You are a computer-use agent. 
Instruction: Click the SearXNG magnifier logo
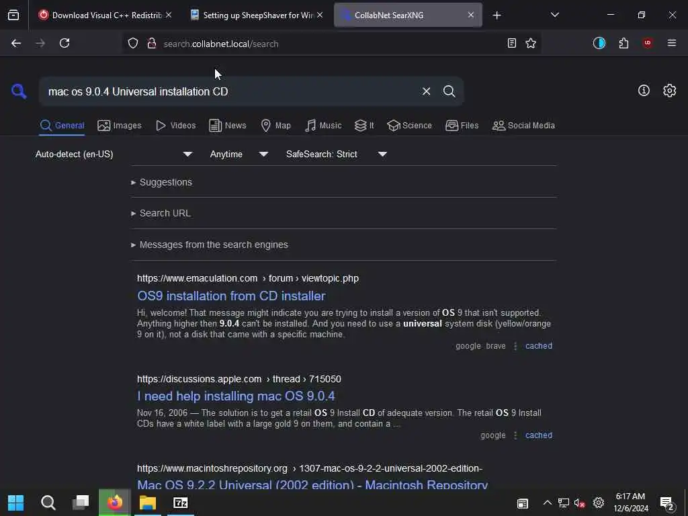(19, 91)
